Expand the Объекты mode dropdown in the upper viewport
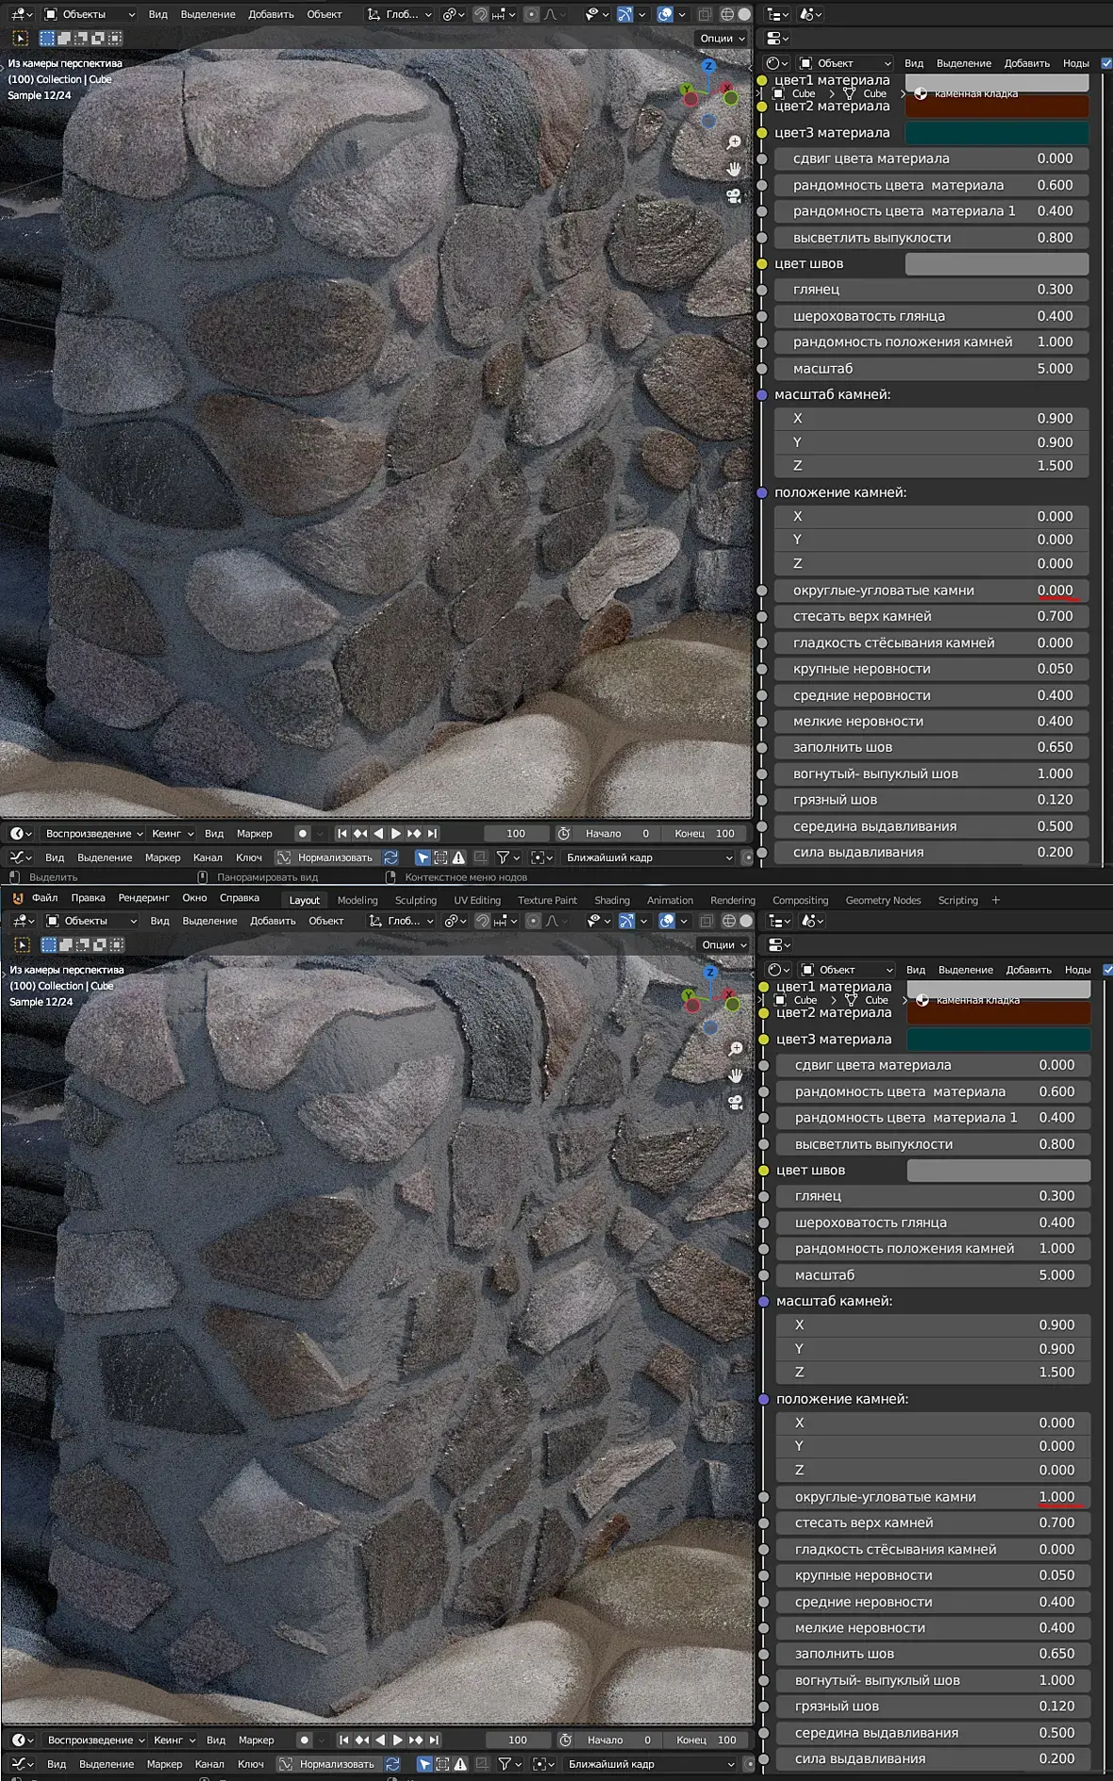 pos(91,14)
